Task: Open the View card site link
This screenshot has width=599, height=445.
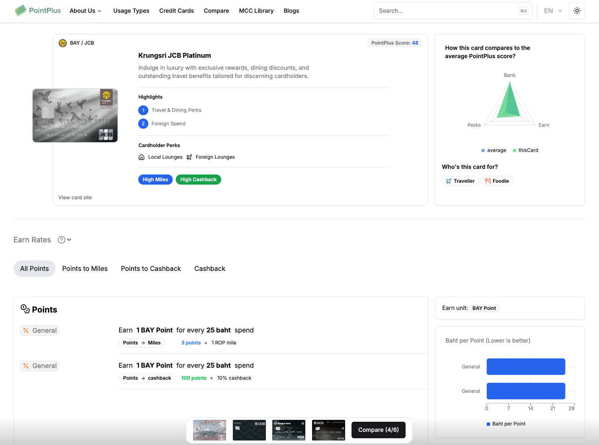Action: coord(75,198)
